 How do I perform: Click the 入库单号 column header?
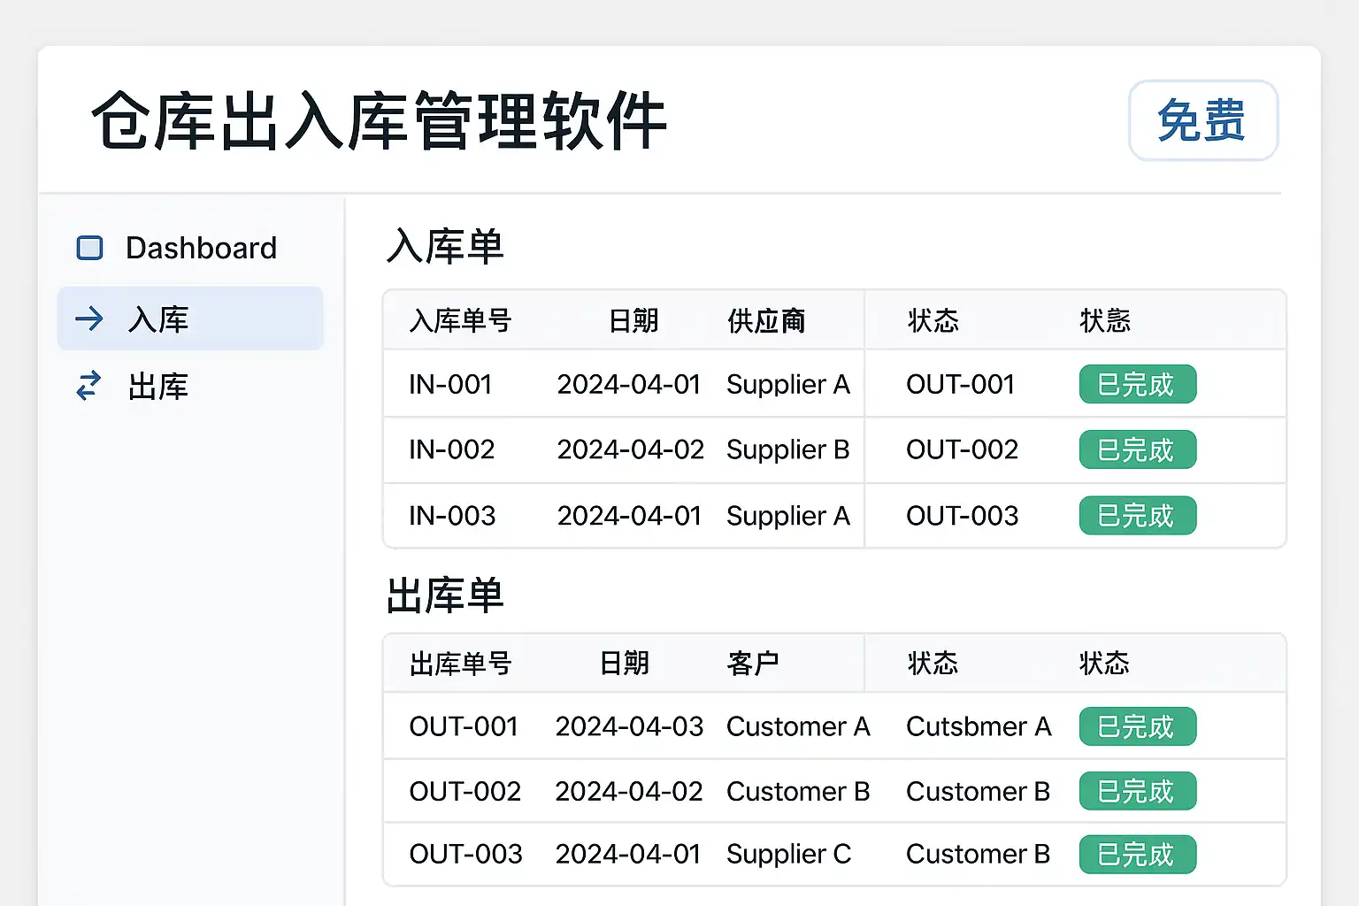pos(460,320)
